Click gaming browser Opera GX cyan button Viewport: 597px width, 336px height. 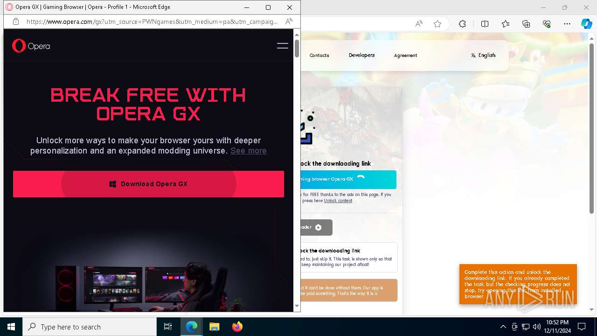click(x=348, y=179)
